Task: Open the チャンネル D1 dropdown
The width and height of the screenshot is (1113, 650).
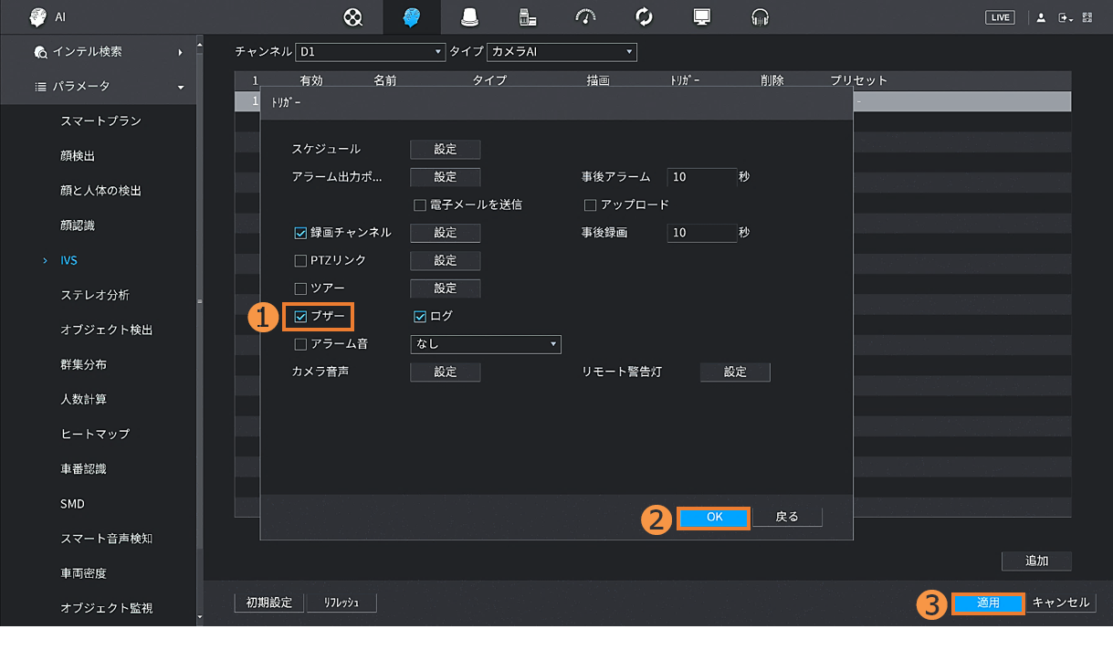Action: 370,52
